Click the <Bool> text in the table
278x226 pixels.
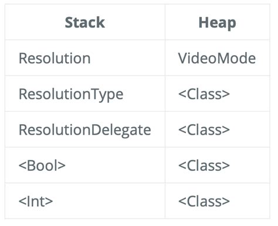[x=42, y=166]
